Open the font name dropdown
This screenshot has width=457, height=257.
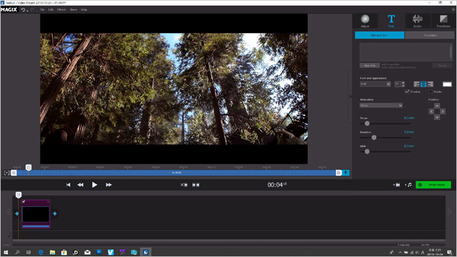(375, 84)
